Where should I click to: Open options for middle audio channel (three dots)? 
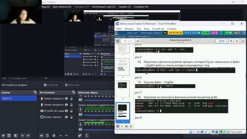(x=81, y=109)
